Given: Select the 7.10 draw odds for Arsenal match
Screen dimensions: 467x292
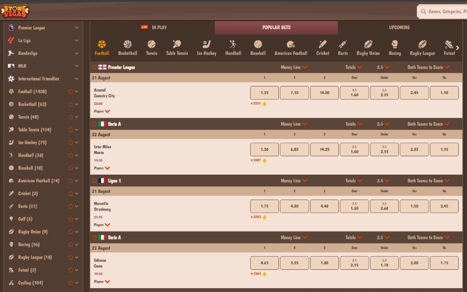Looking at the screenshot, I should point(294,93).
